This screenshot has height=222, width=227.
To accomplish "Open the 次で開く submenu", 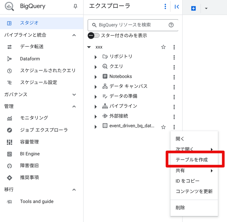I will [194, 149].
